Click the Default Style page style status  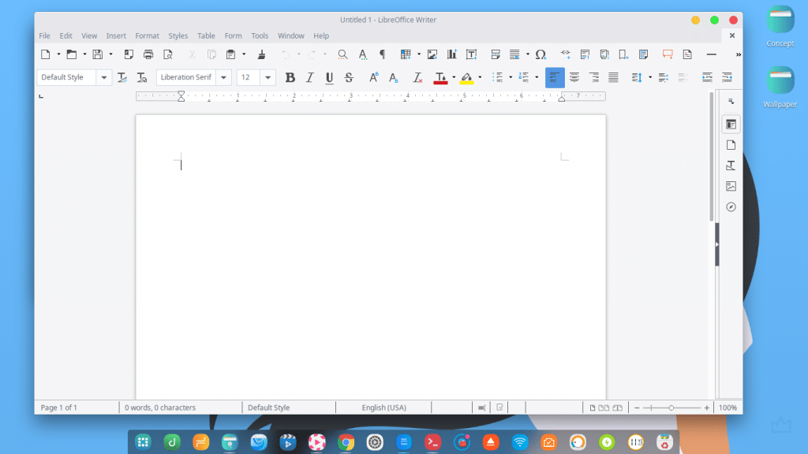pos(268,407)
